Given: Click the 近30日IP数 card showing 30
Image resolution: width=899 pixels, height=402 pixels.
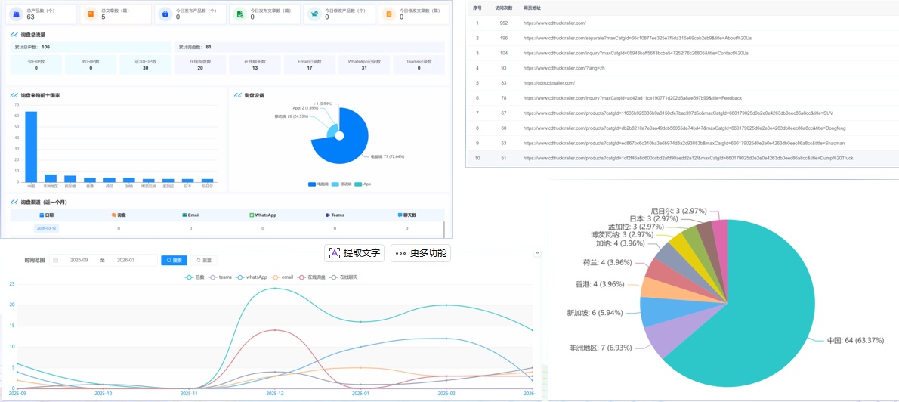Looking at the screenshot, I should pos(146,64).
